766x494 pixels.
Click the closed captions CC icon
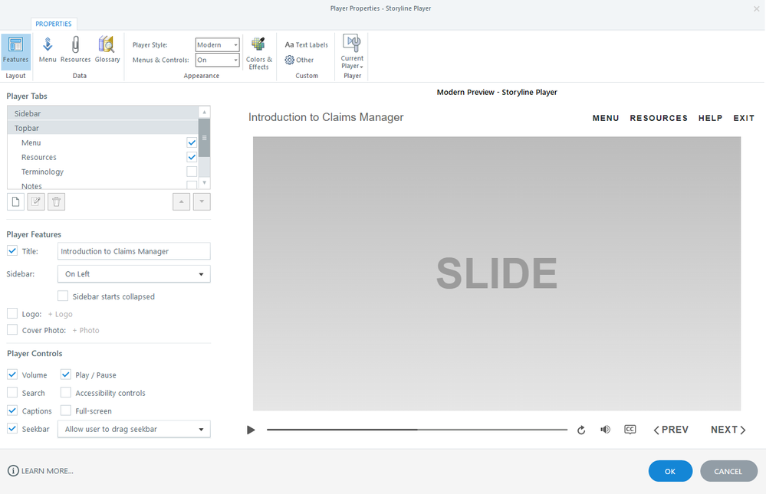coord(630,430)
